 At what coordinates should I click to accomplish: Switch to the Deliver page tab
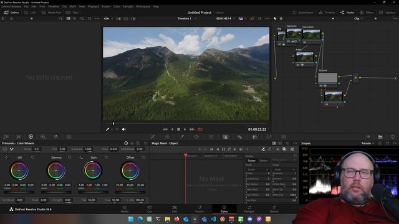coord(274,209)
